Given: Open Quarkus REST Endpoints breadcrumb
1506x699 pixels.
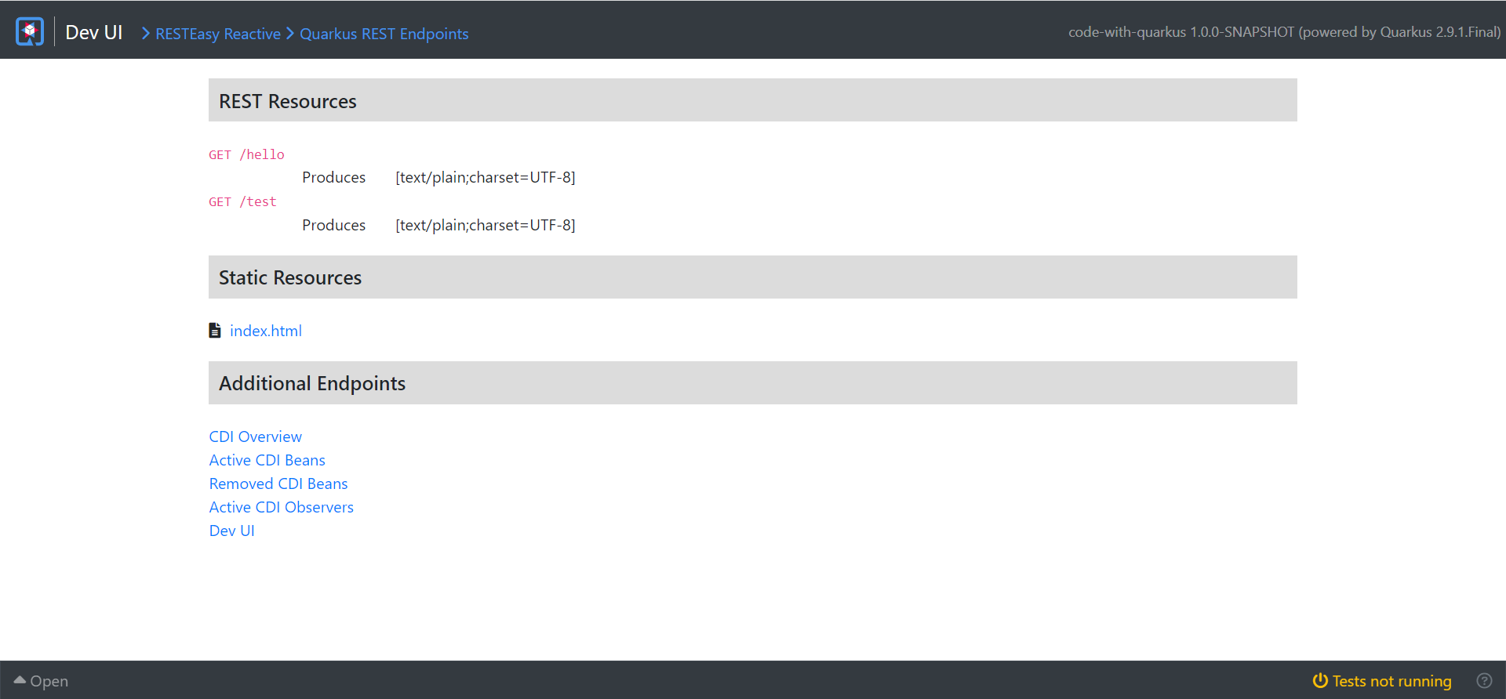Looking at the screenshot, I should point(384,34).
